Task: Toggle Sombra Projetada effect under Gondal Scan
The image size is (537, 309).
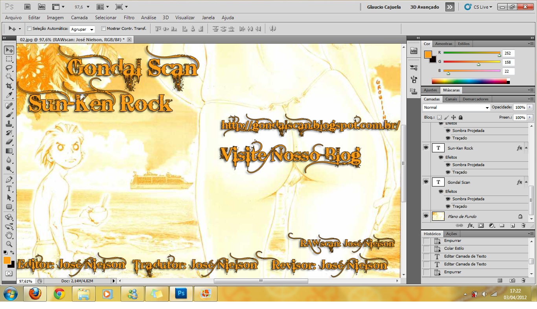Action: pyautogui.click(x=448, y=199)
